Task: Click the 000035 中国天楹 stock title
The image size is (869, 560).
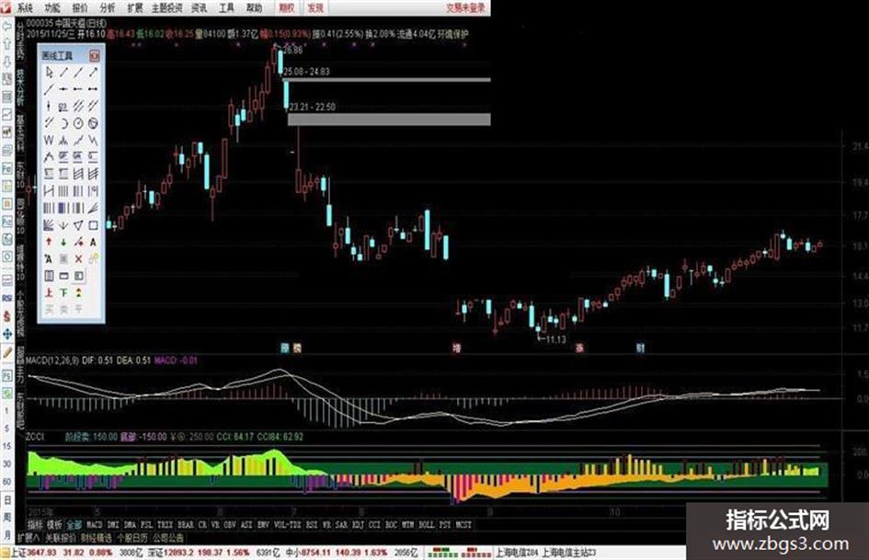Action: point(66,23)
